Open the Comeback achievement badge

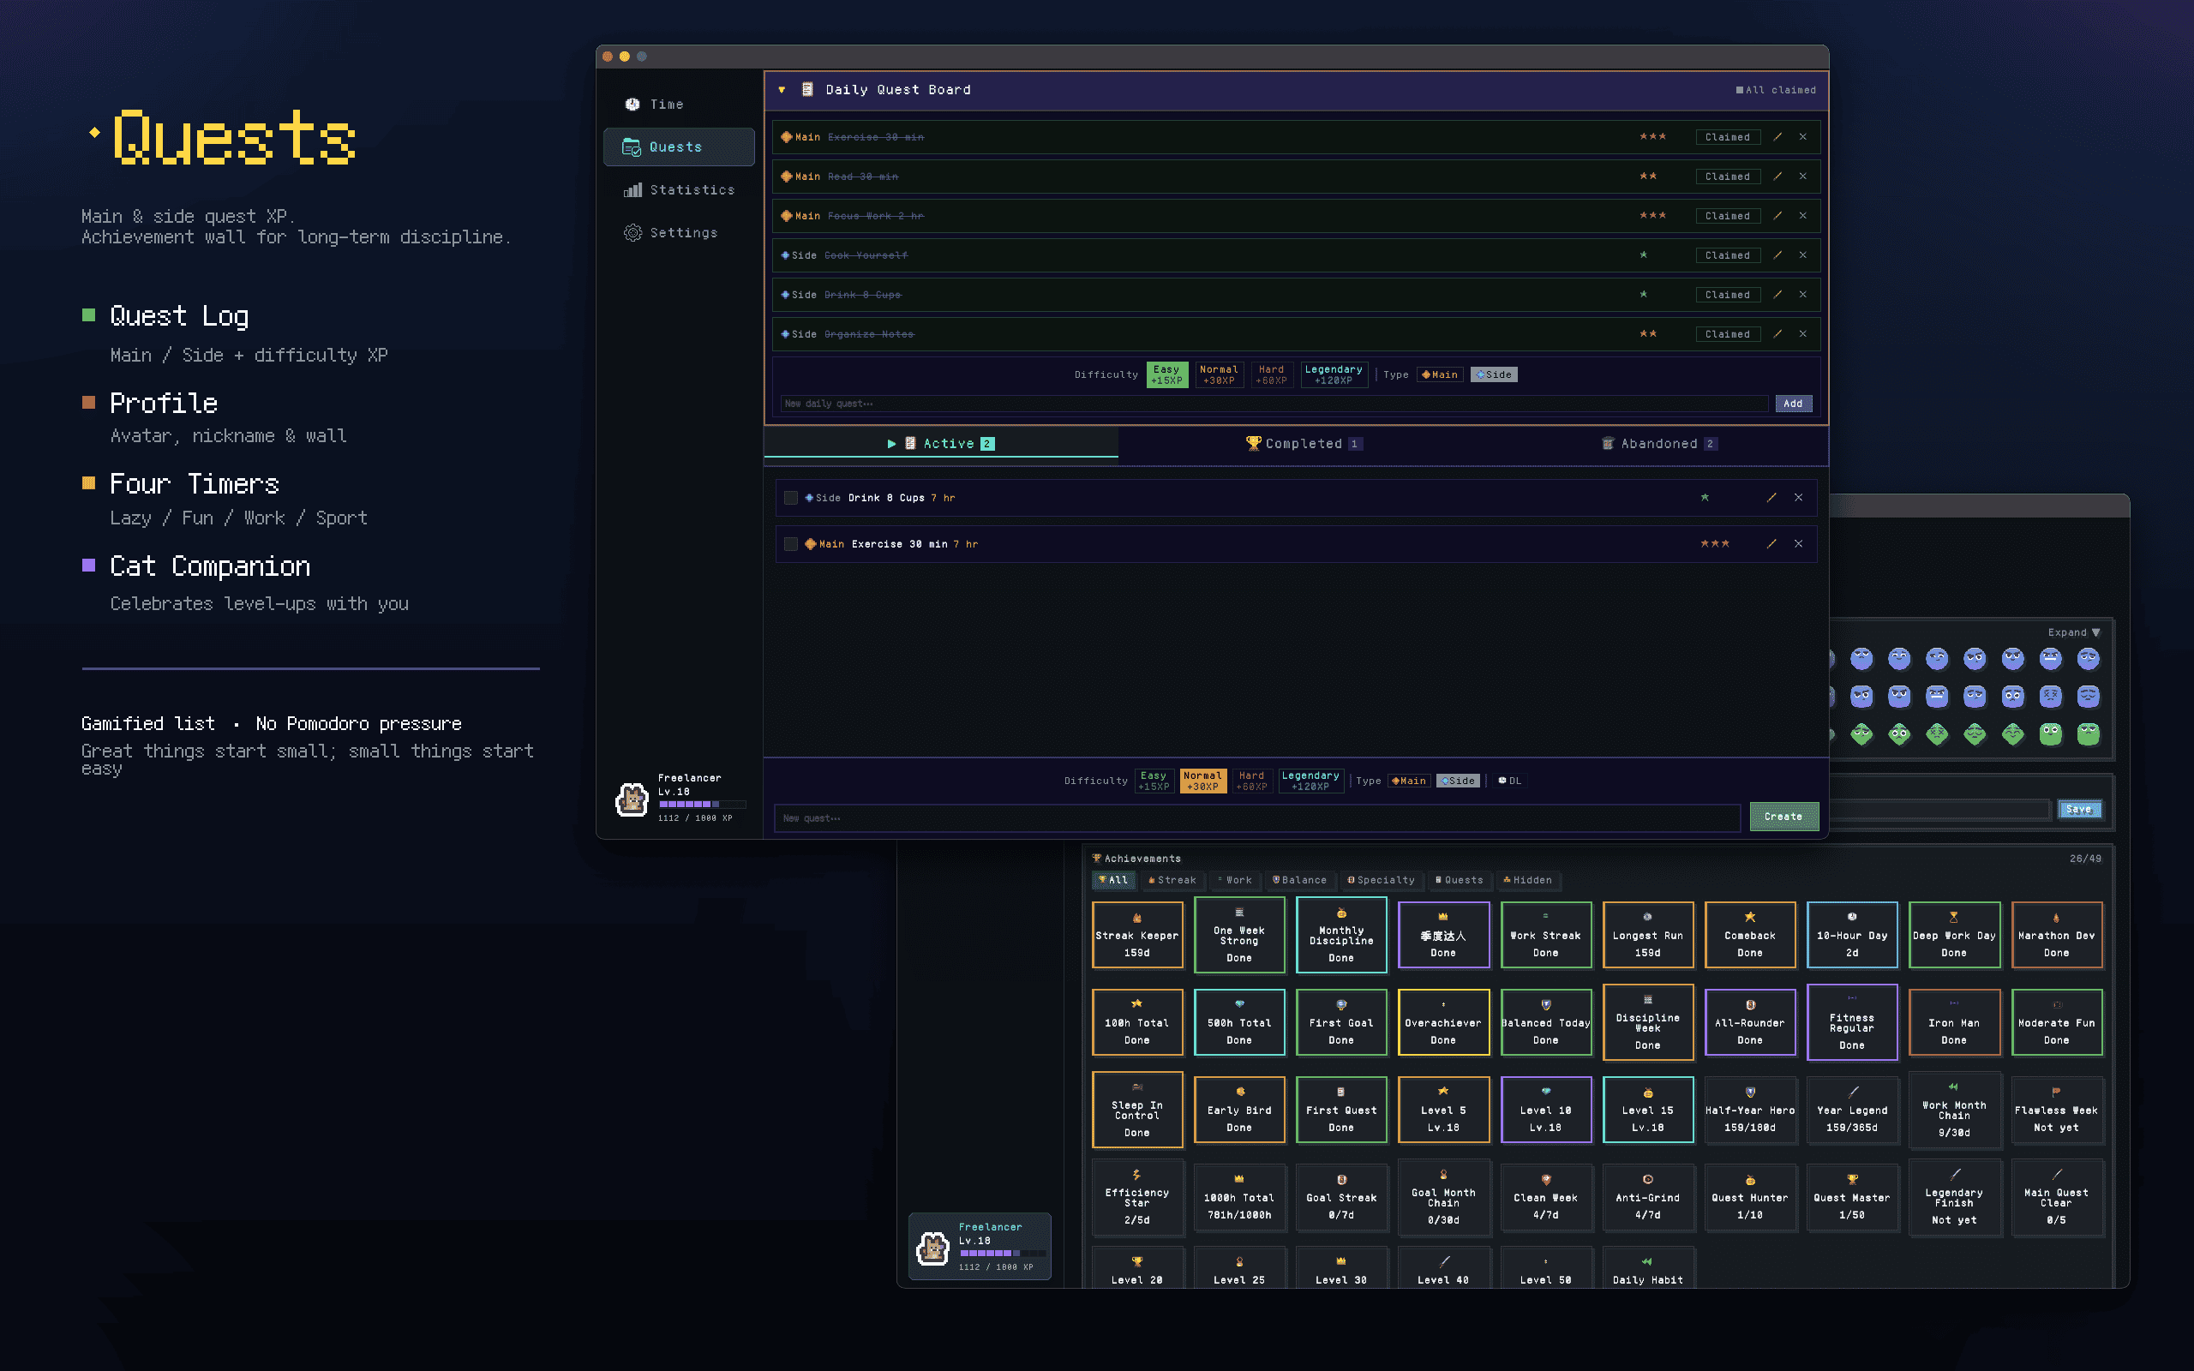tap(1749, 935)
